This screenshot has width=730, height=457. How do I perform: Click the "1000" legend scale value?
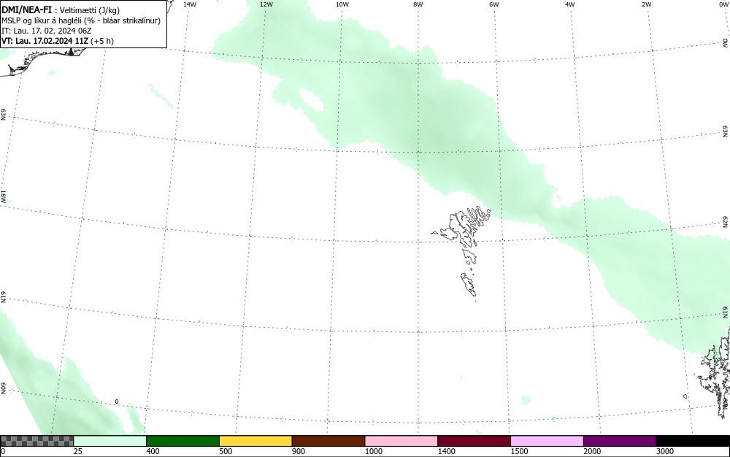374,451
